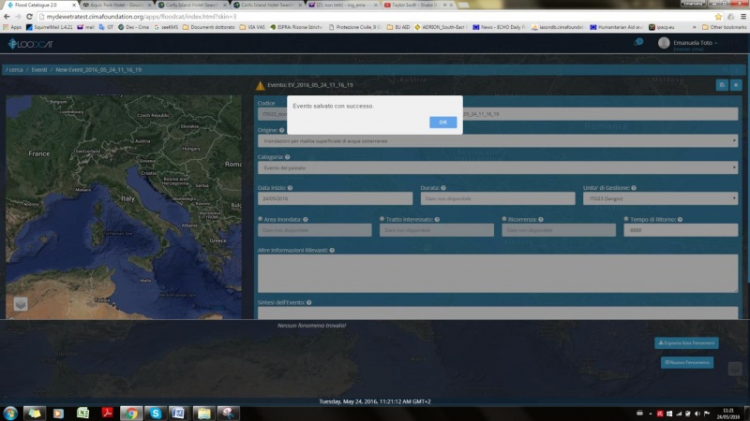Switch to the Aquis Park Hotel tab

coord(116,5)
